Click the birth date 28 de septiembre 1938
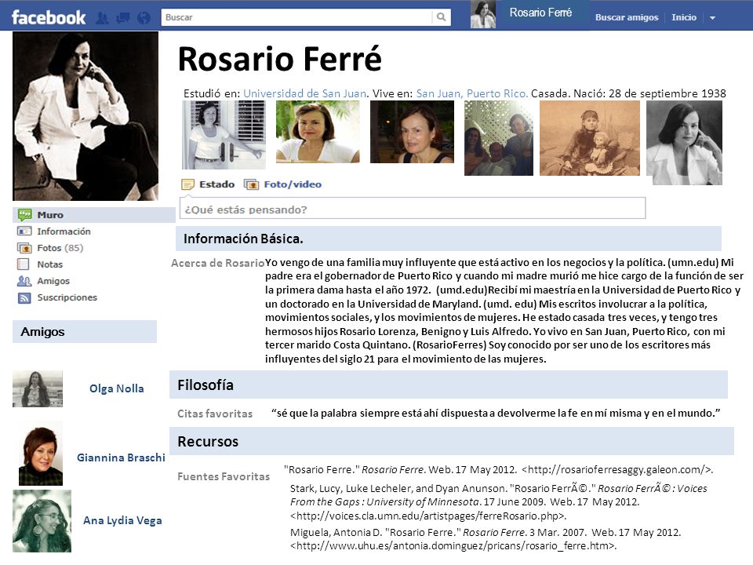Screen dimensions: 753x565 [668, 93]
